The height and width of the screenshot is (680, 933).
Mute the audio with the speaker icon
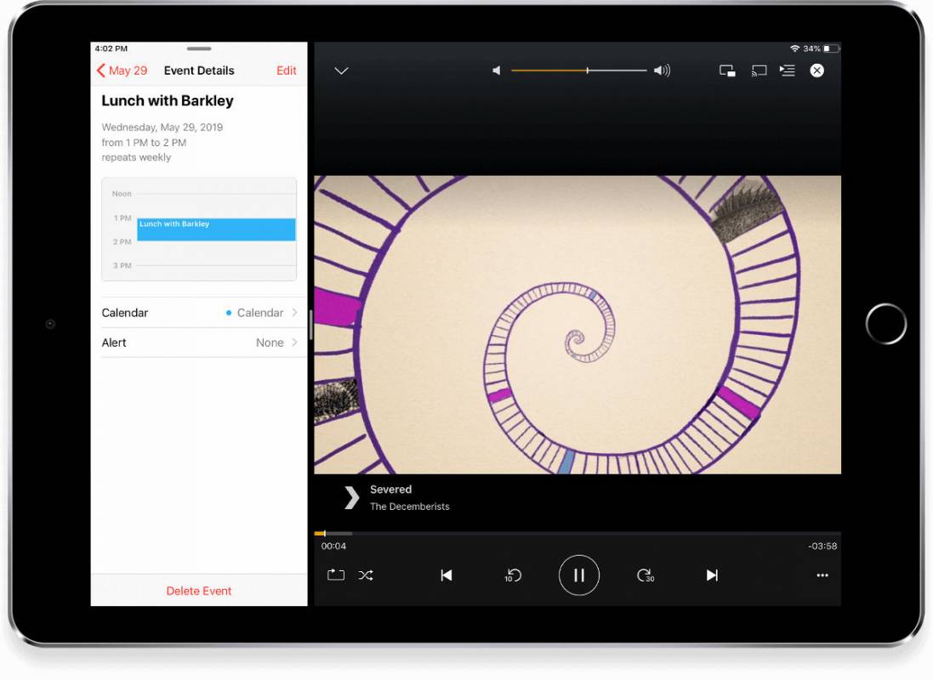(x=497, y=71)
